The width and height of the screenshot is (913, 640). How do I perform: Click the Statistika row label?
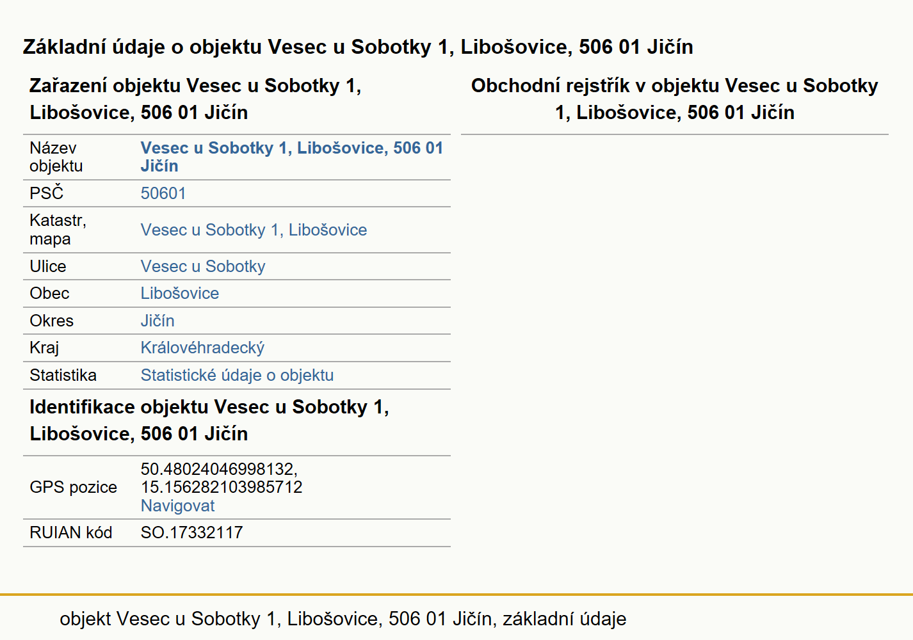[63, 375]
